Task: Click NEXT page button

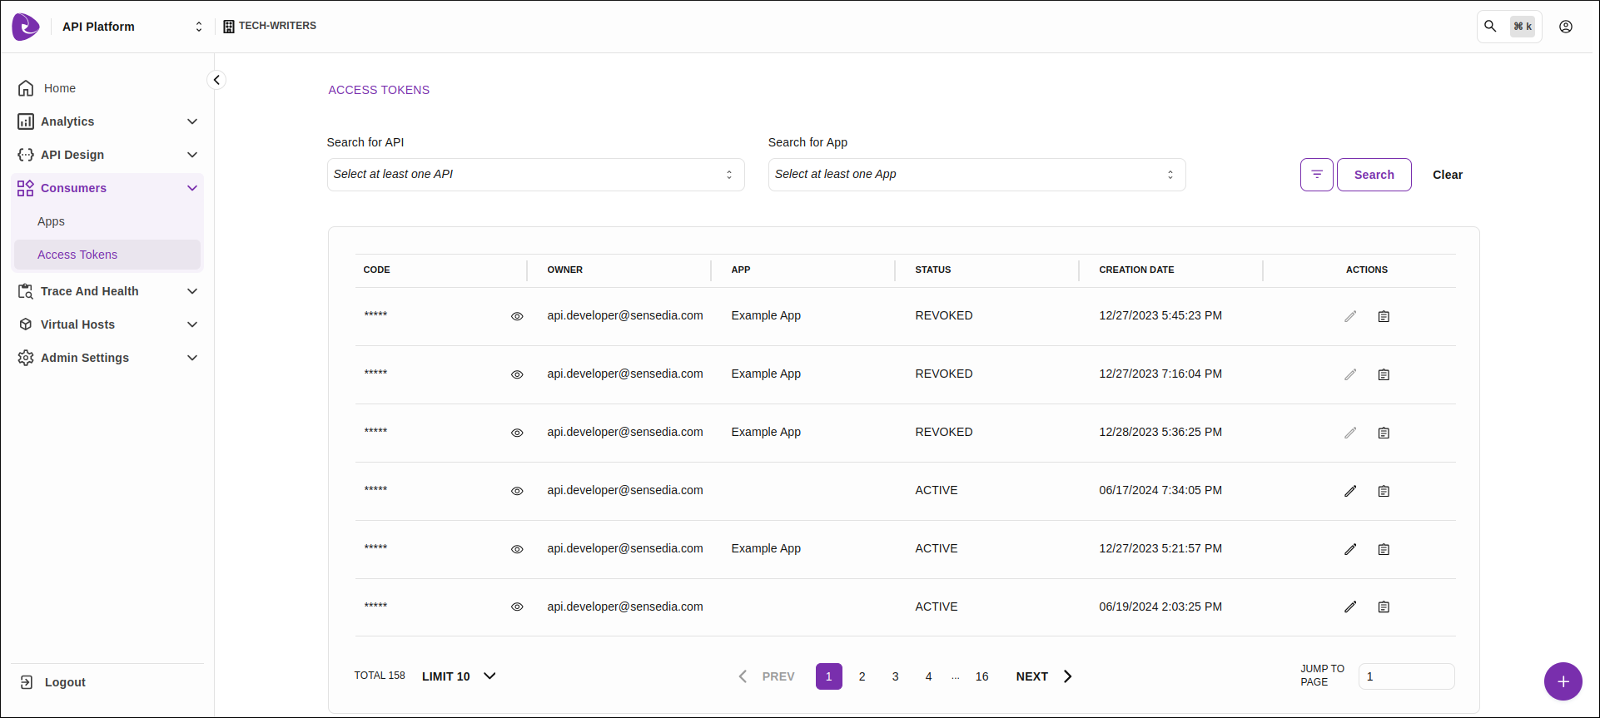Action: [1044, 676]
